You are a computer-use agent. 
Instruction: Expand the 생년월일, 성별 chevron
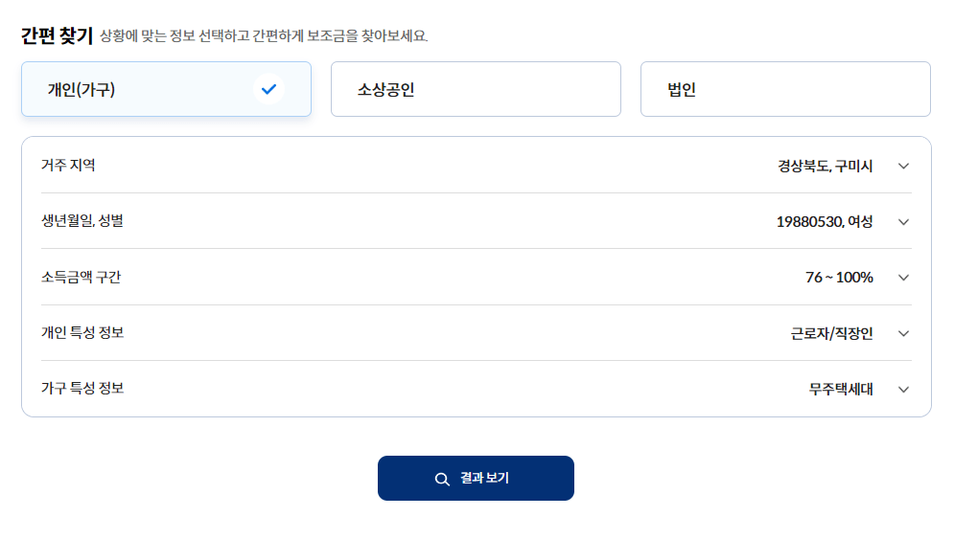pos(903,222)
